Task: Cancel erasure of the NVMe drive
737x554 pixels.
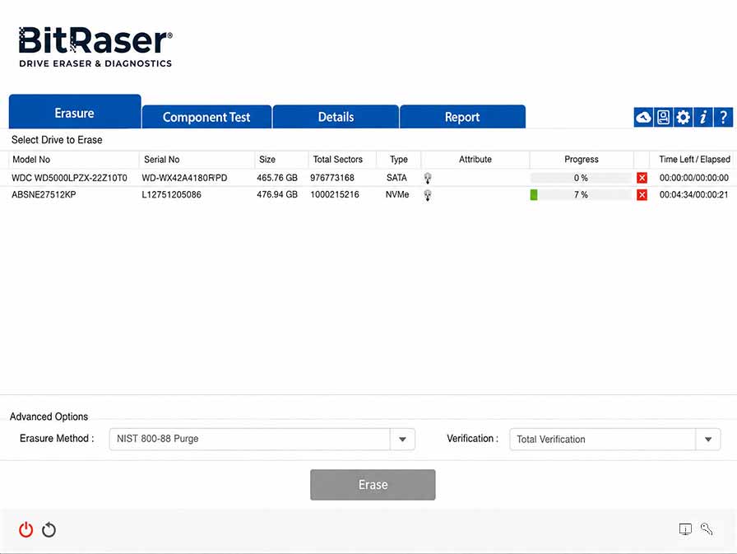Action: coord(642,195)
